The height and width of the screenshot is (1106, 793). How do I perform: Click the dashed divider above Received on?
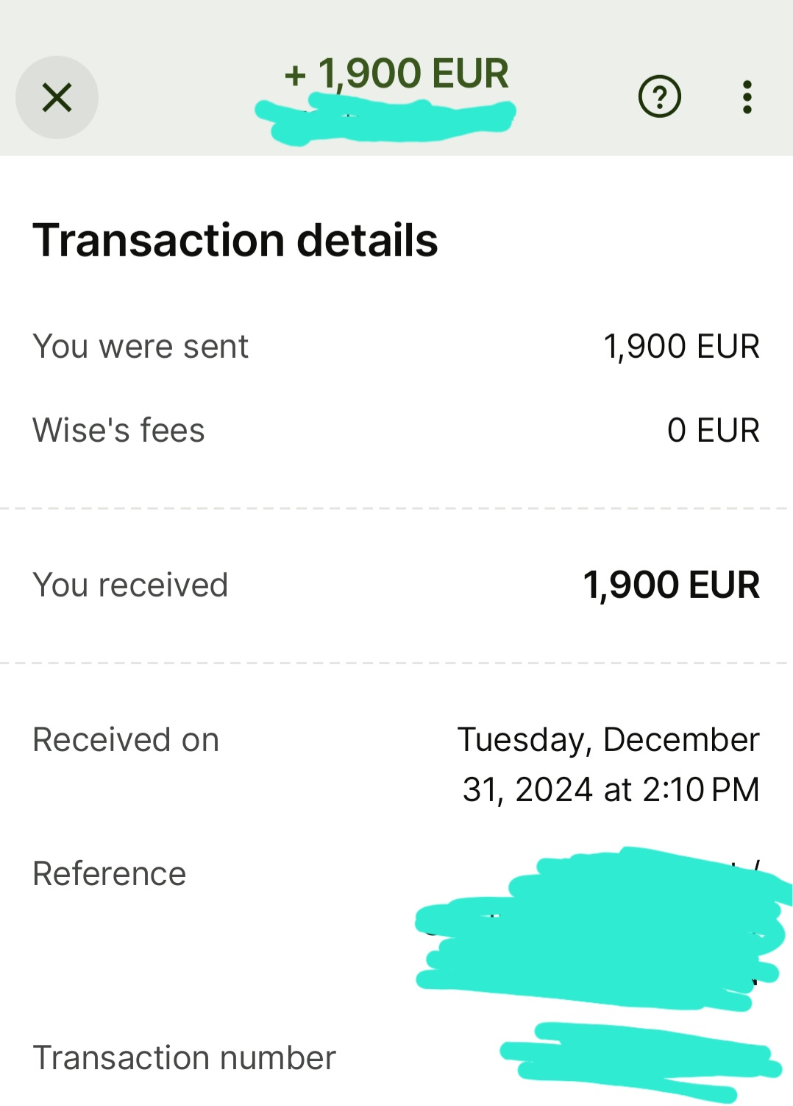coord(396,663)
